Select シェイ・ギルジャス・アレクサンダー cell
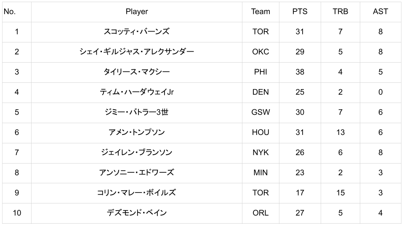404x227 pixels. click(x=137, y=52)
